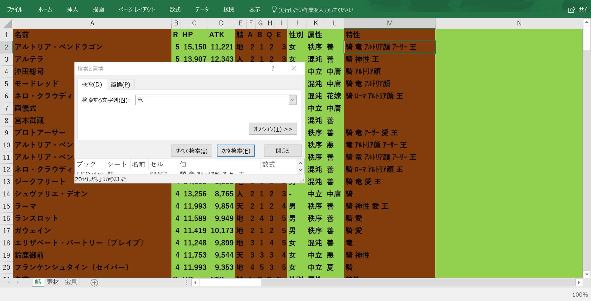The height and width of the screenshot is (301, 591).
Task: Open the ページレイアウト ribbon tab
Action: [x=137, y=9]
